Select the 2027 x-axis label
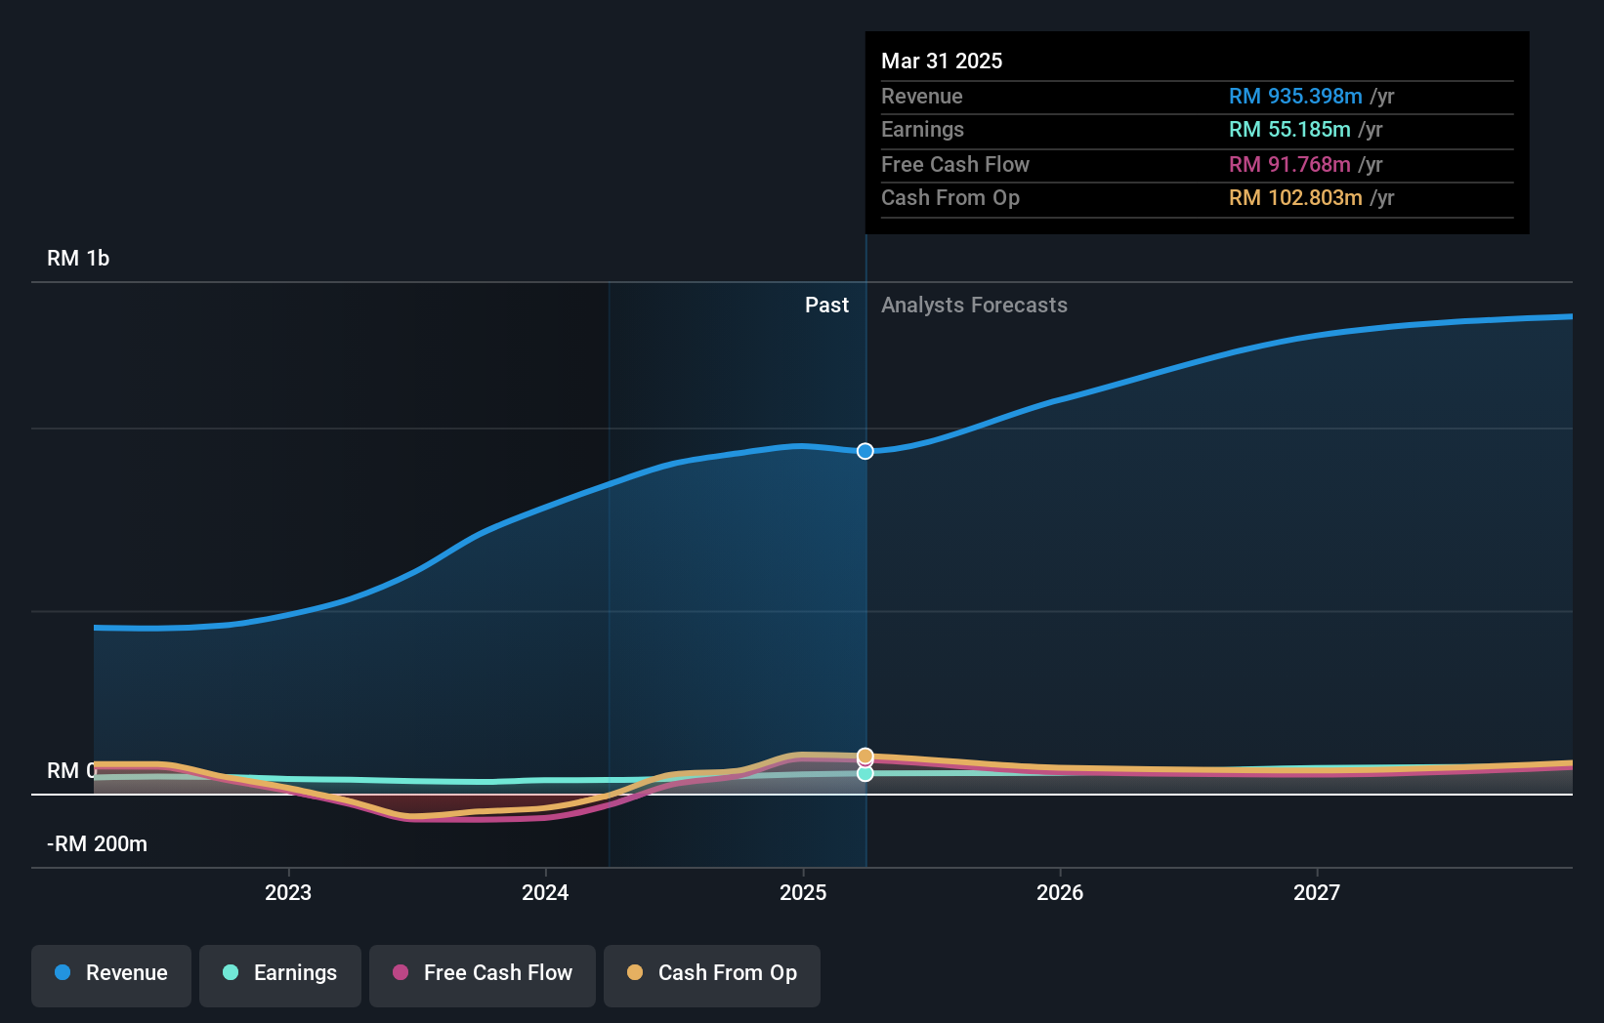1604x1023 pixels. point(1317,892)
